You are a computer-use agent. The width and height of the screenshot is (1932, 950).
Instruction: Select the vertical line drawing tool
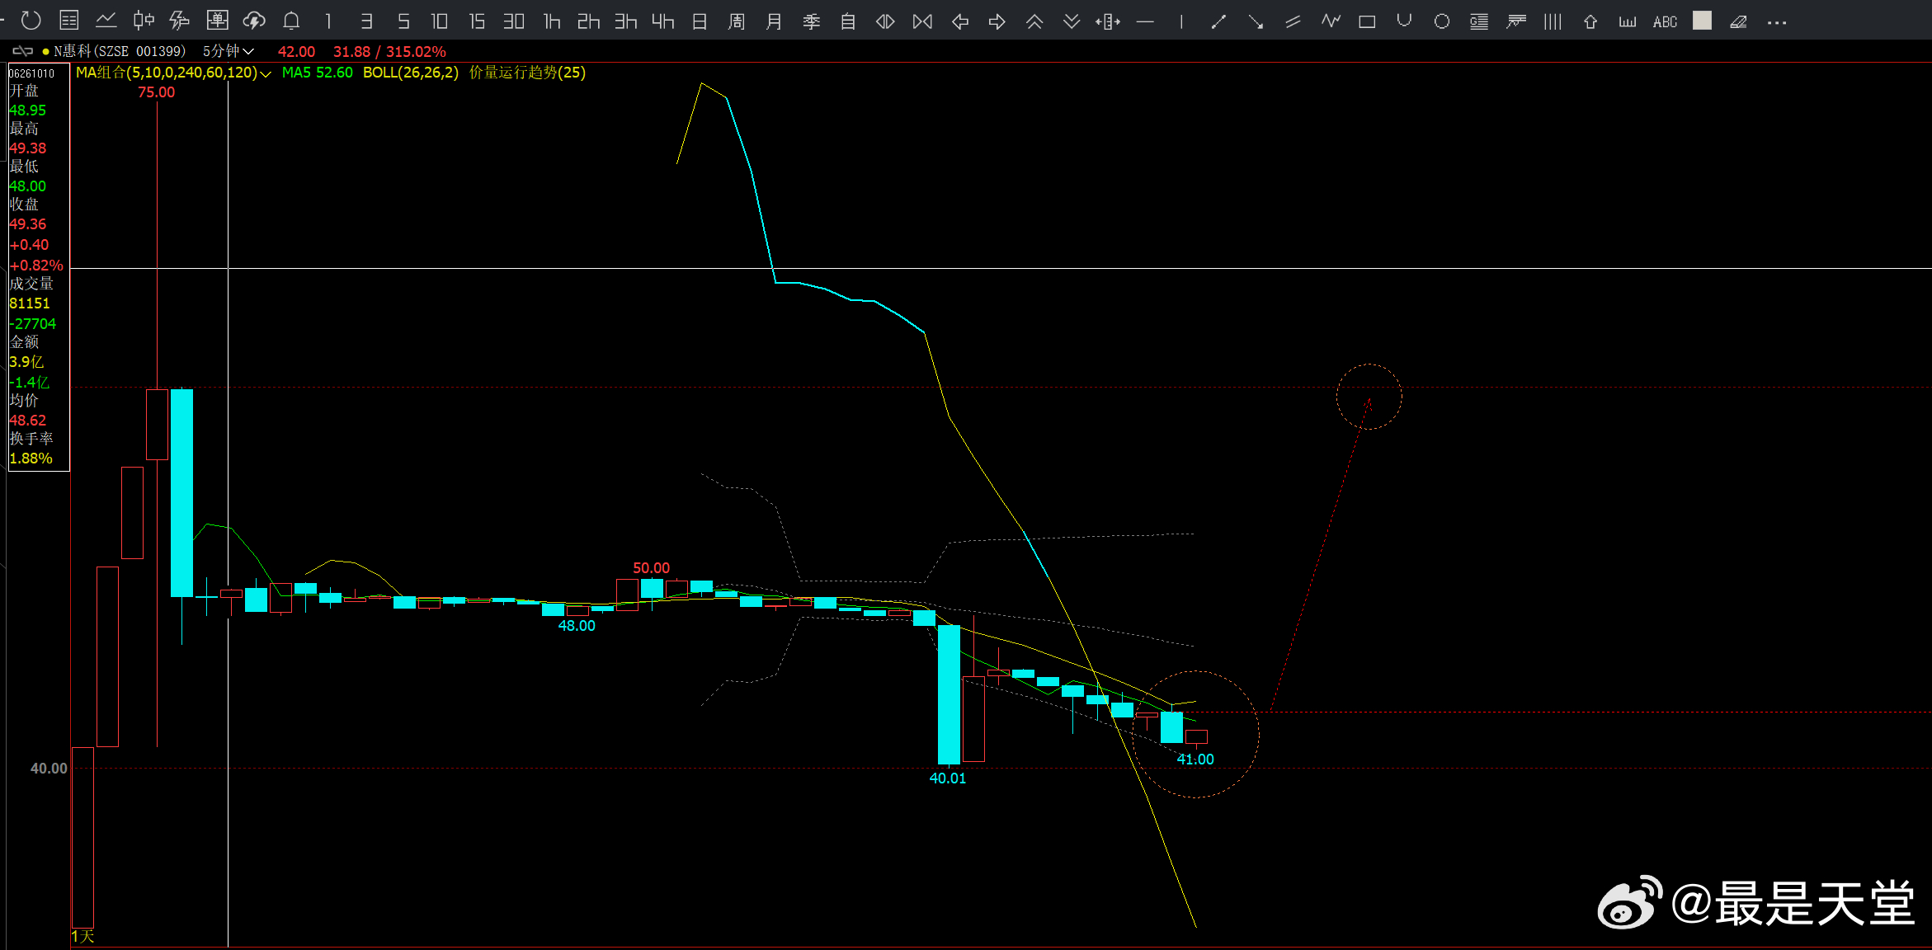pos(1182,21)
